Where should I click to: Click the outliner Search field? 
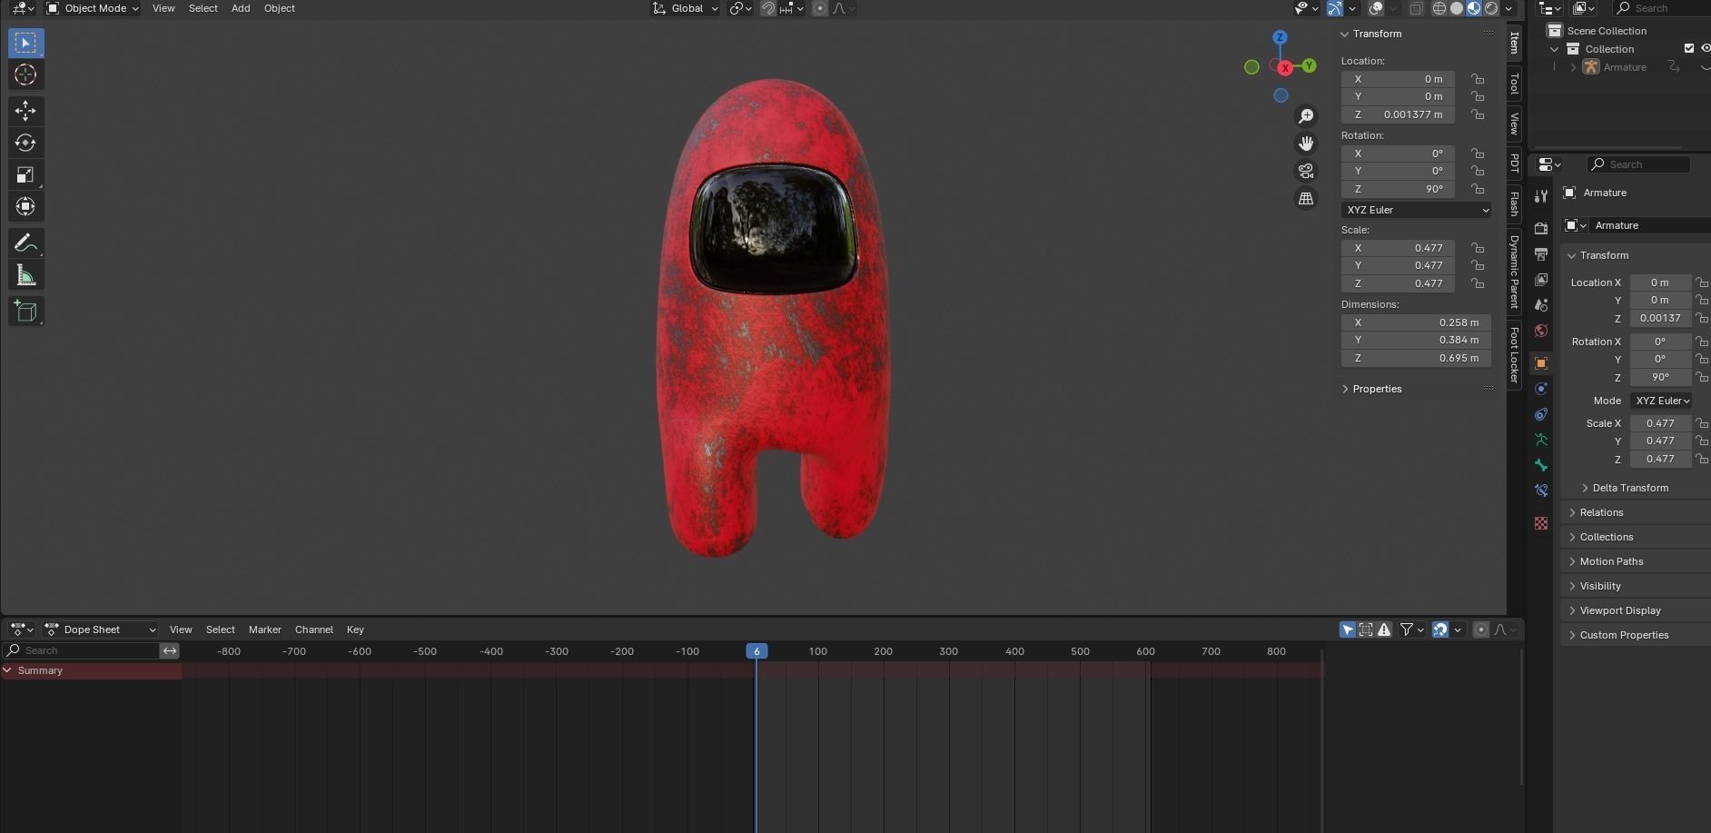[1660, 8]
